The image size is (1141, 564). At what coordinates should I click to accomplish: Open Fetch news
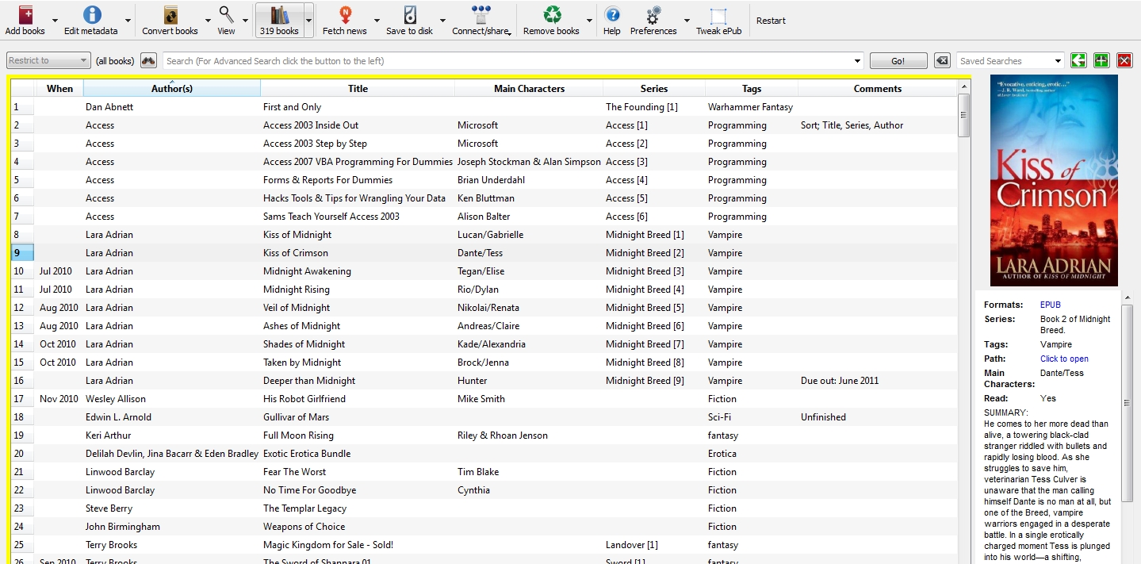point(344,15)
